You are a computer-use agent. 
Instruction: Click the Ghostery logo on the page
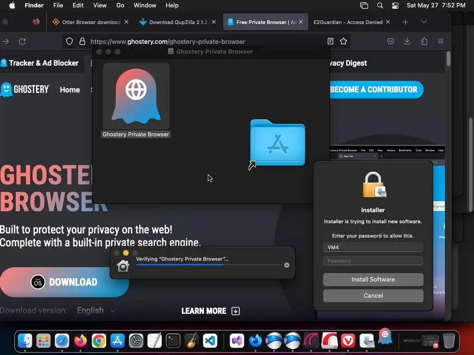tap(25, 90)
